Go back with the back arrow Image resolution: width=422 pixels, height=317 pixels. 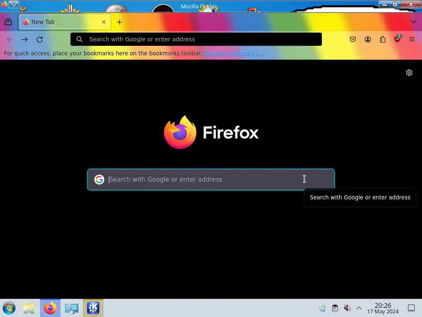click(x=10, y=39)
